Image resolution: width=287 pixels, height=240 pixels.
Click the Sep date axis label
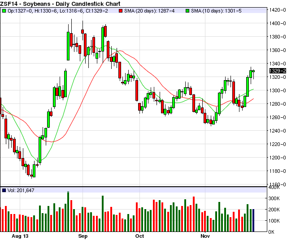tap(83, 236)
